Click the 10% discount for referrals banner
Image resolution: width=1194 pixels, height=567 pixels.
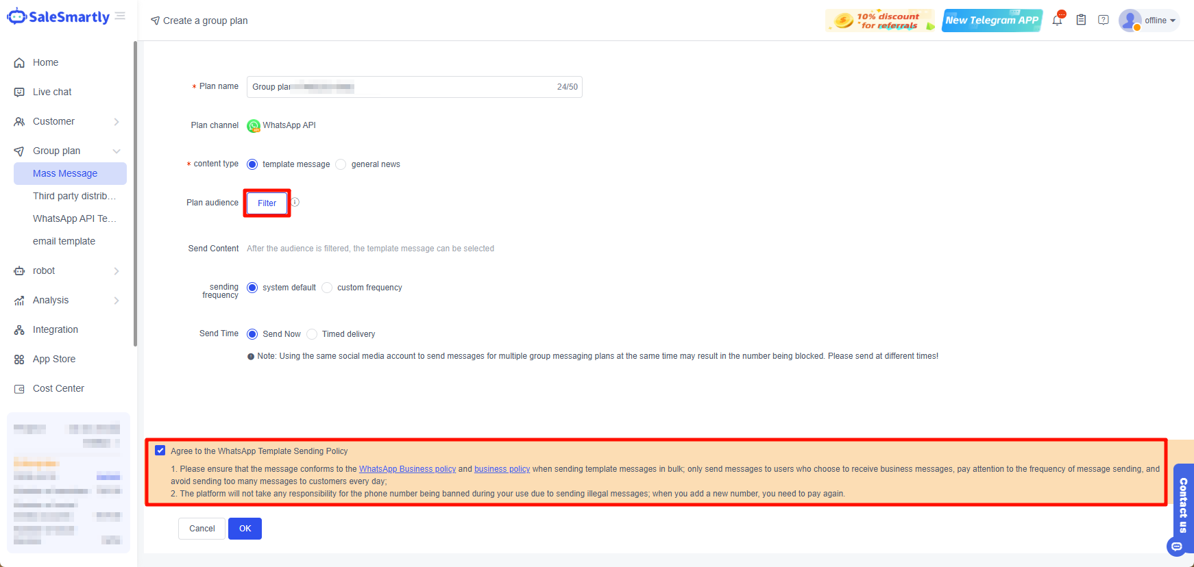point(880,21)
